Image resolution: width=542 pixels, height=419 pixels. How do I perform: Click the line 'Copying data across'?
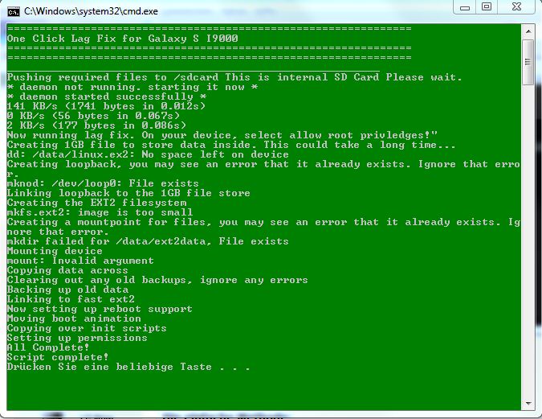[x=67, y=270]
